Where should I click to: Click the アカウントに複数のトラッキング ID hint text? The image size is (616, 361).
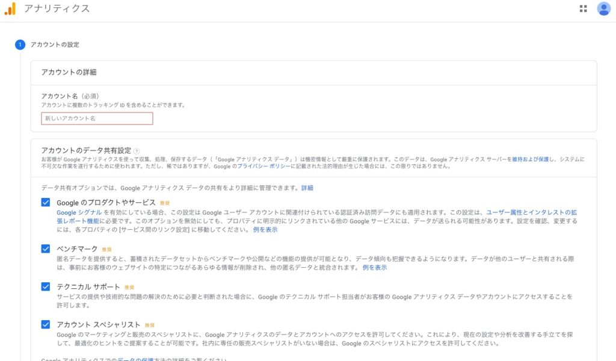tap(113, 105)
